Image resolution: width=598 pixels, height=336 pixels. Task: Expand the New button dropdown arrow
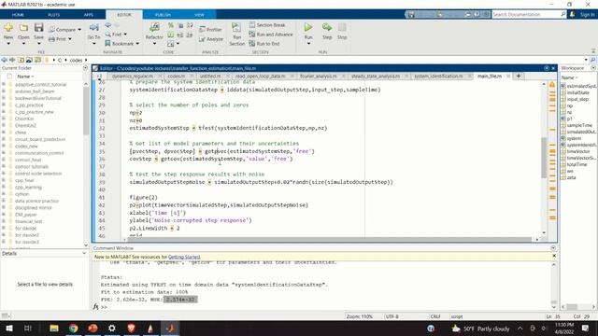pyautogui.click(x=8, y=44)
